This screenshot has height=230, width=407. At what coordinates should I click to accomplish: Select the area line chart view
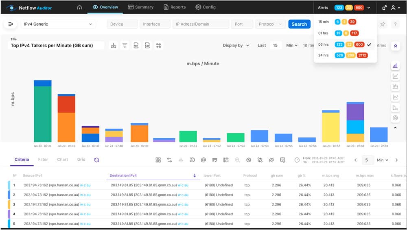[395, 97]
